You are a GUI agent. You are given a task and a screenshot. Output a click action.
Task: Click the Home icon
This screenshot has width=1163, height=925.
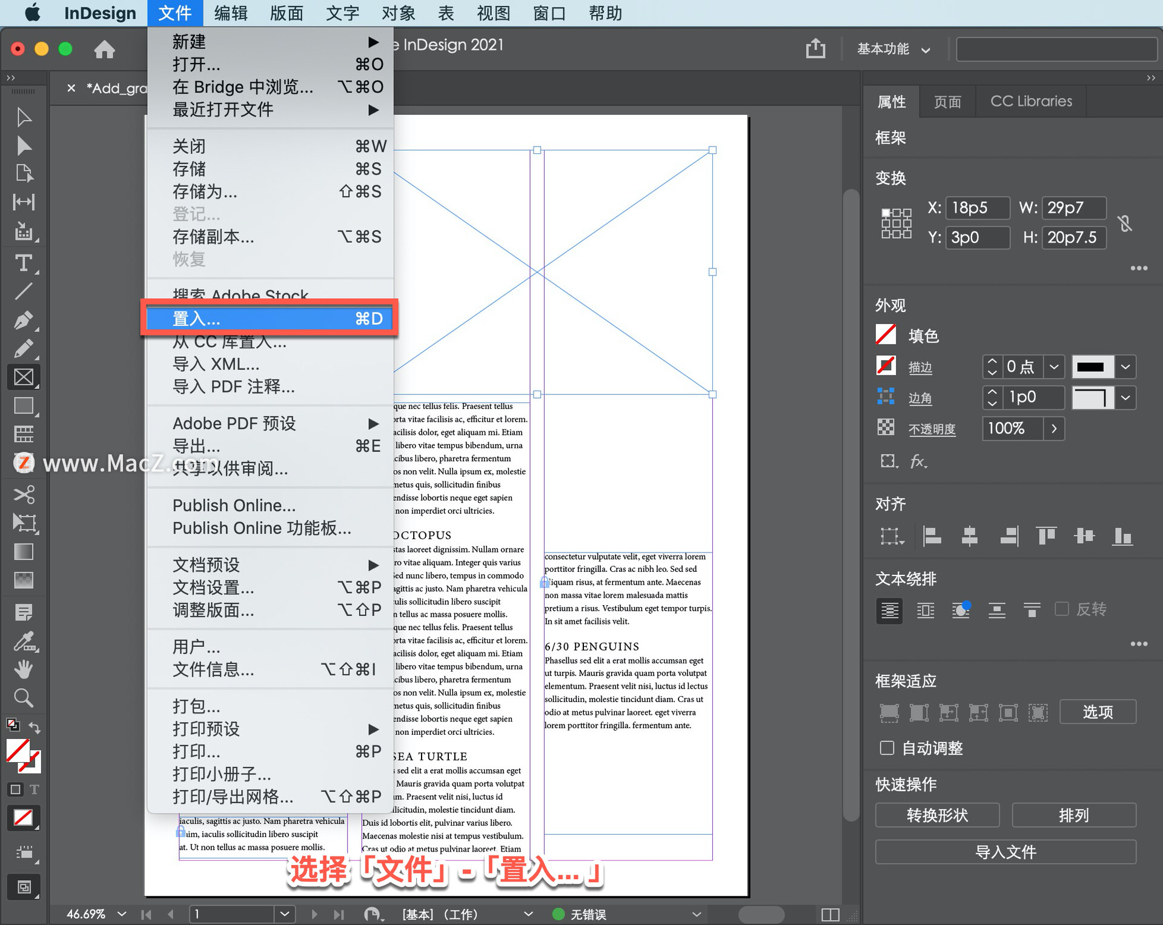[104, 49]
